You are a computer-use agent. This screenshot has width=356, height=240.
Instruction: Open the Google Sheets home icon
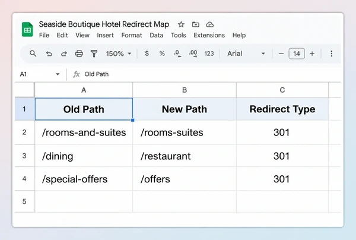27,29
